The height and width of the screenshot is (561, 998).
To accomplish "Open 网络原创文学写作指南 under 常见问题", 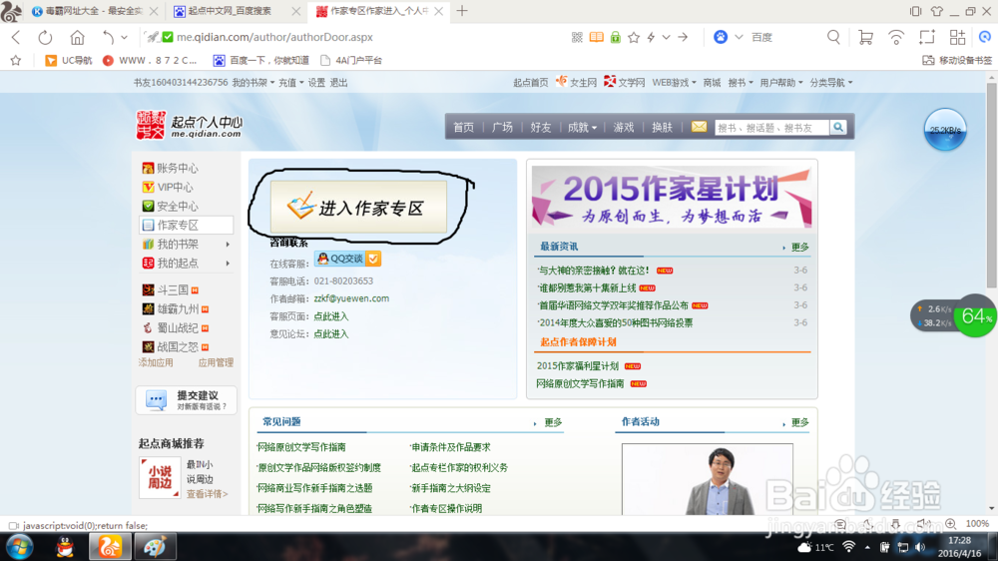I will 301,447.
